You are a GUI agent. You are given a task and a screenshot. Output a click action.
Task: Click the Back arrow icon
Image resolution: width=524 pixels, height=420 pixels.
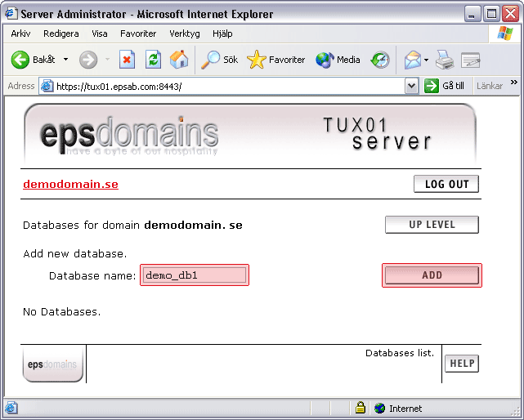[x=20, y=60]
